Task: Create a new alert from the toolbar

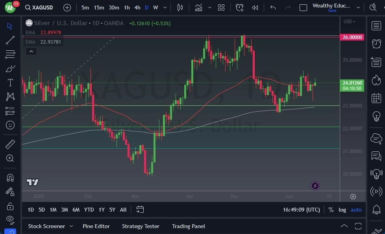Action: [x=240, y=7]
